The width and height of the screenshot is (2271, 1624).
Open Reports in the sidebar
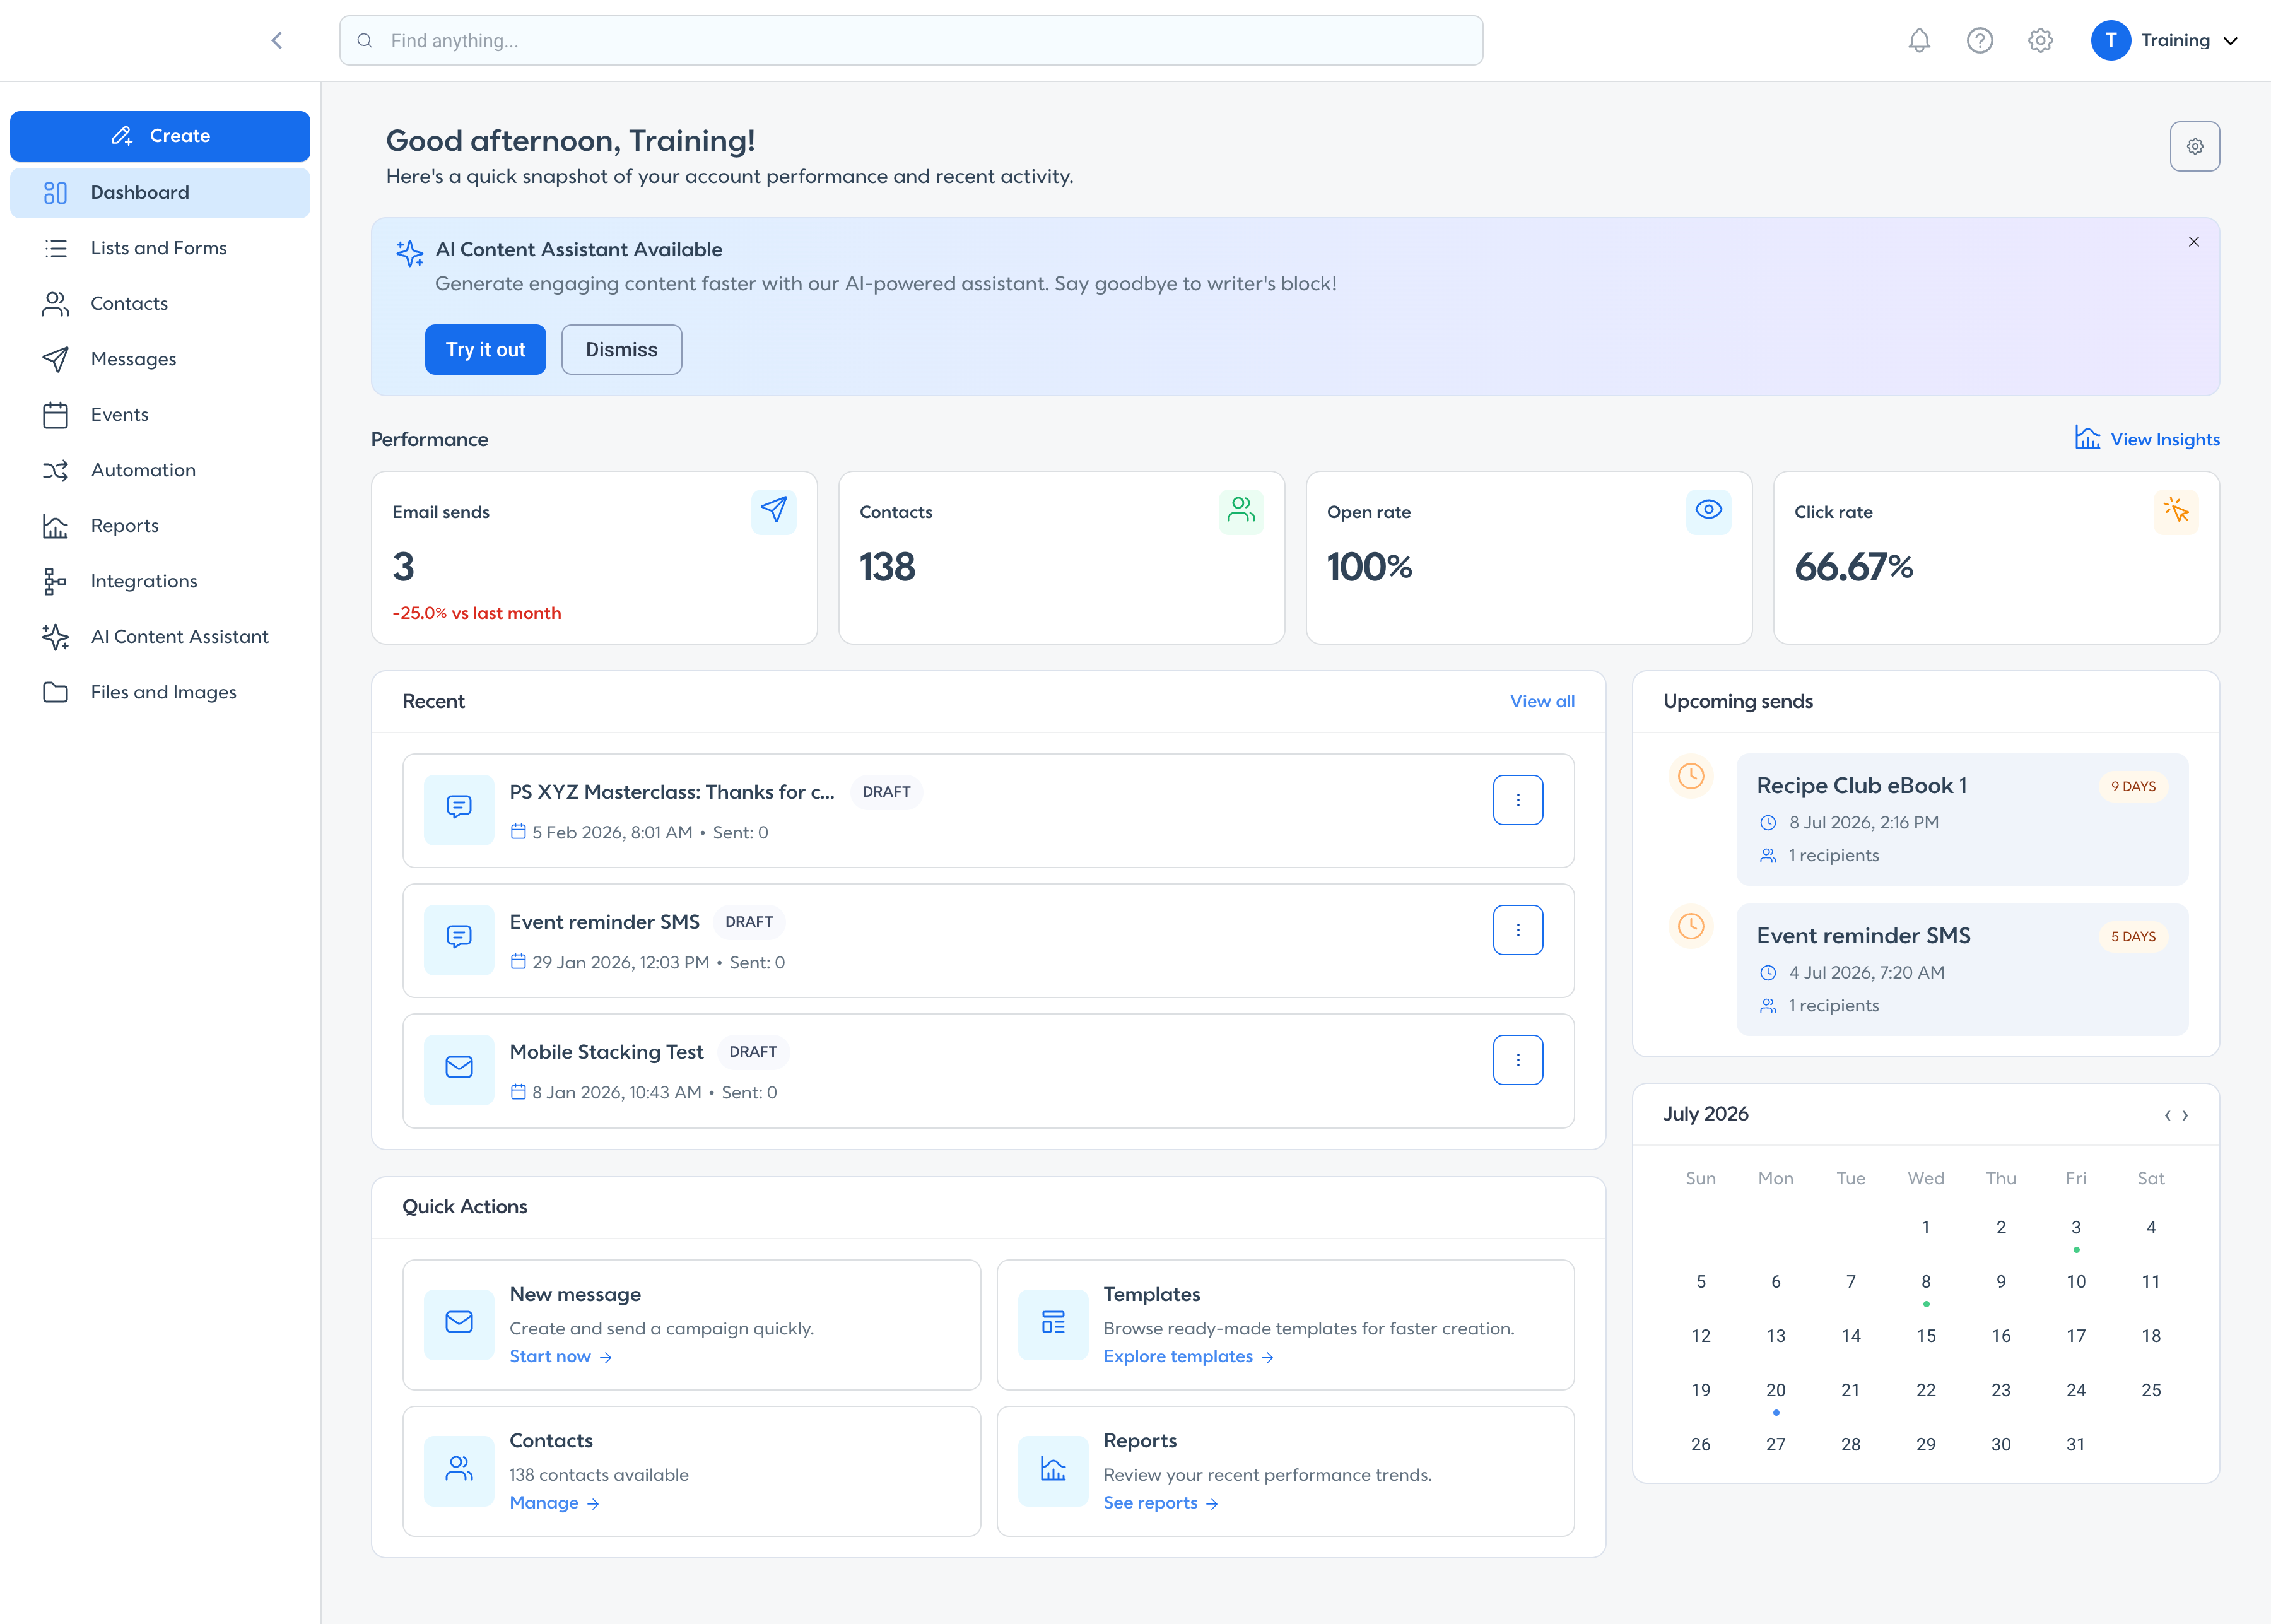point(160,525)
